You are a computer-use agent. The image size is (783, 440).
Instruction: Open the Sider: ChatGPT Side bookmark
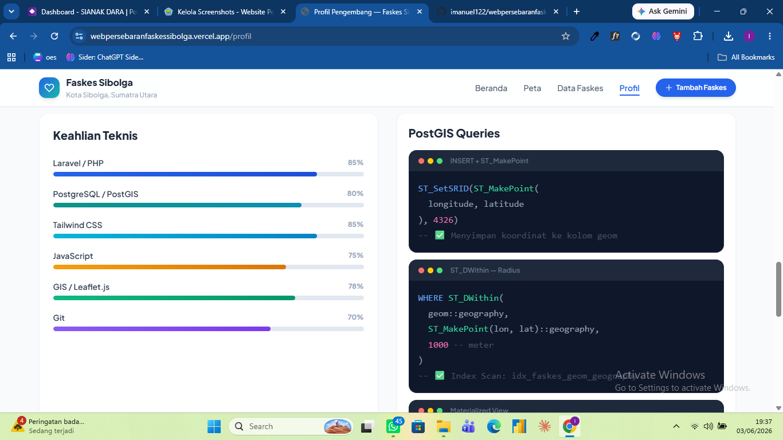(x=105, y=57)
